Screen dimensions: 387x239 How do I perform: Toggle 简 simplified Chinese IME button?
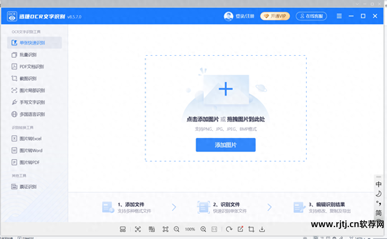click(x=379, y=213)
